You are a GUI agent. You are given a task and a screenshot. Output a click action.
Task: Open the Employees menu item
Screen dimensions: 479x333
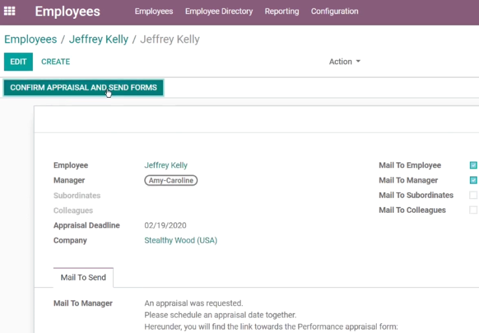pyautogui.click(x=153, y=11)
